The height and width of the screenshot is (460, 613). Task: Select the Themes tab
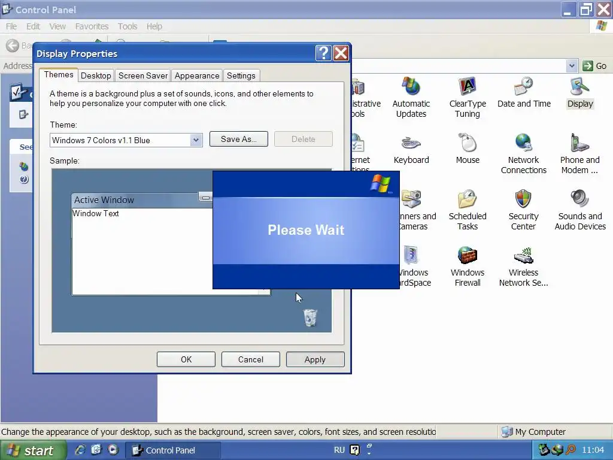pos(59,75)
